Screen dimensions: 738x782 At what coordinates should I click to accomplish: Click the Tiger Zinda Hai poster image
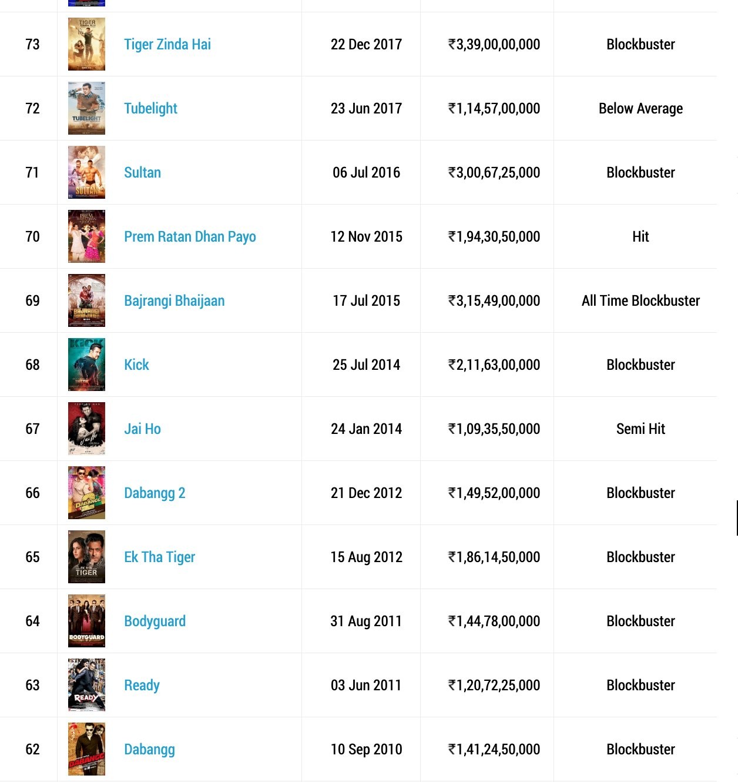point(86,44)
